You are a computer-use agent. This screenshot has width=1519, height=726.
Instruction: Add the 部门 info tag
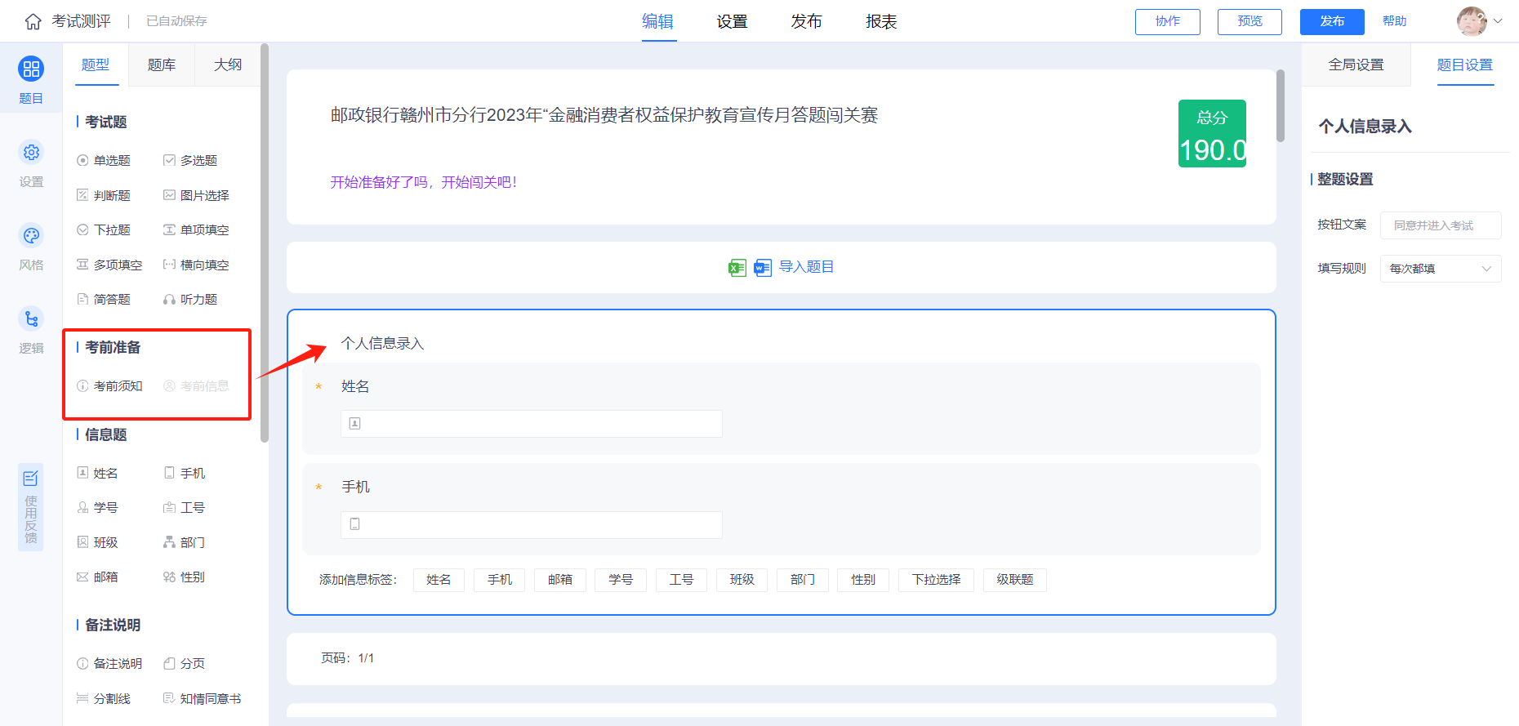click(803, 580)
